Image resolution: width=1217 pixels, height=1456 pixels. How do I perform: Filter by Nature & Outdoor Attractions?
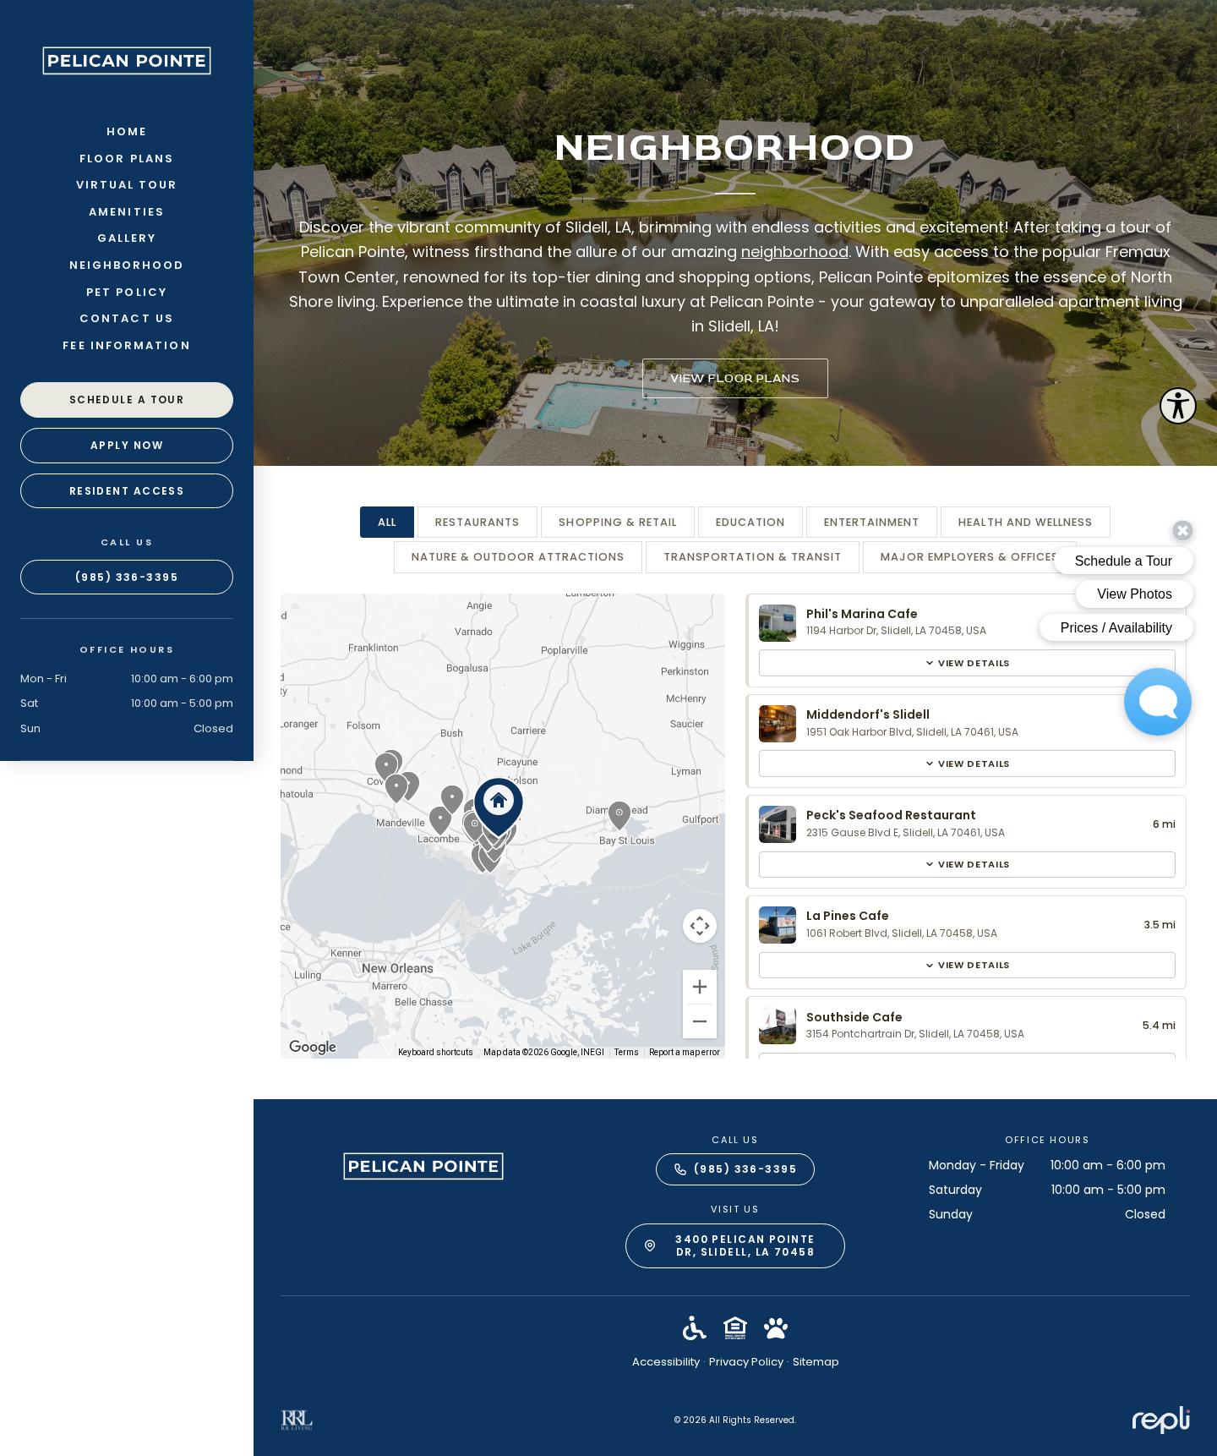518,557
